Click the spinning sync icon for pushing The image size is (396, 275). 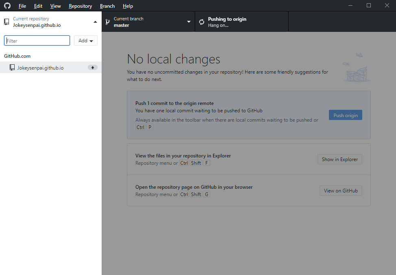[x=202, y=22]
